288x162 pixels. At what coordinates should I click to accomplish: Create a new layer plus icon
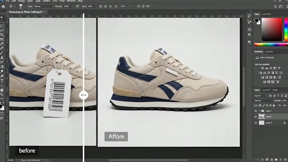point(281,159)
